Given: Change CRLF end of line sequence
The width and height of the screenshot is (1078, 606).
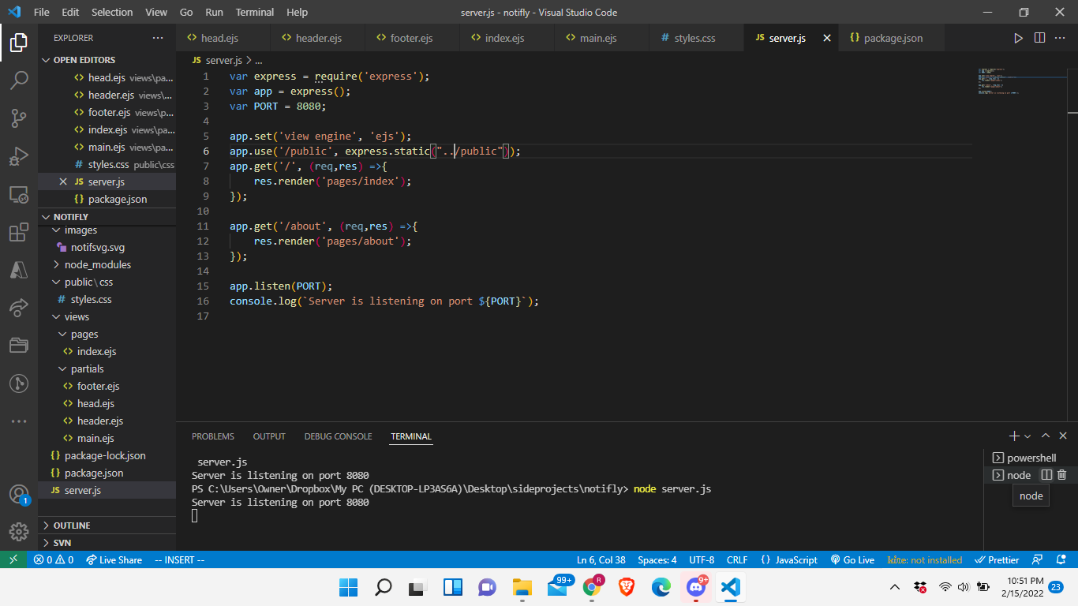Looking at the screenshot, I should [737, 559].
